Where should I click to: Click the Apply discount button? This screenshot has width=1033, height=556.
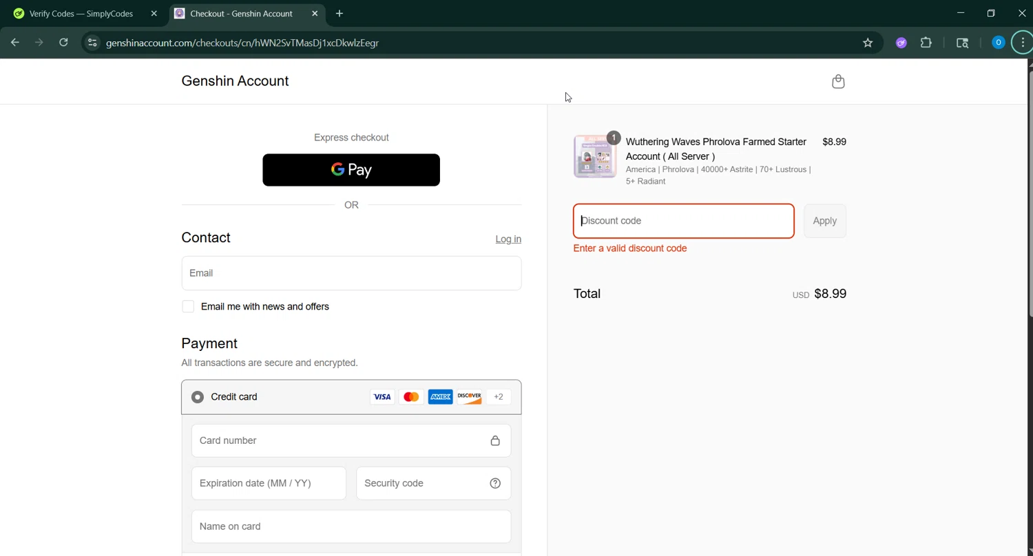click(x=825, y=221)
